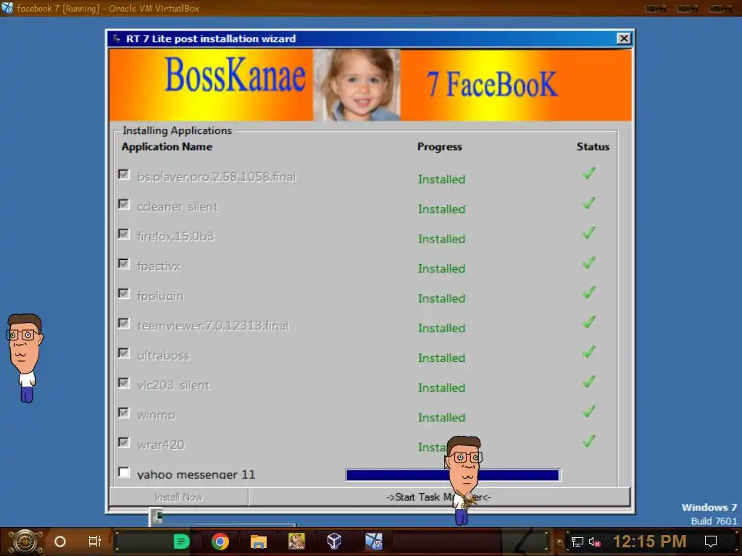Click the green checkmark for wrar420
The height and width of the screenshot is (556, 742).
click(x=588, y=442)
